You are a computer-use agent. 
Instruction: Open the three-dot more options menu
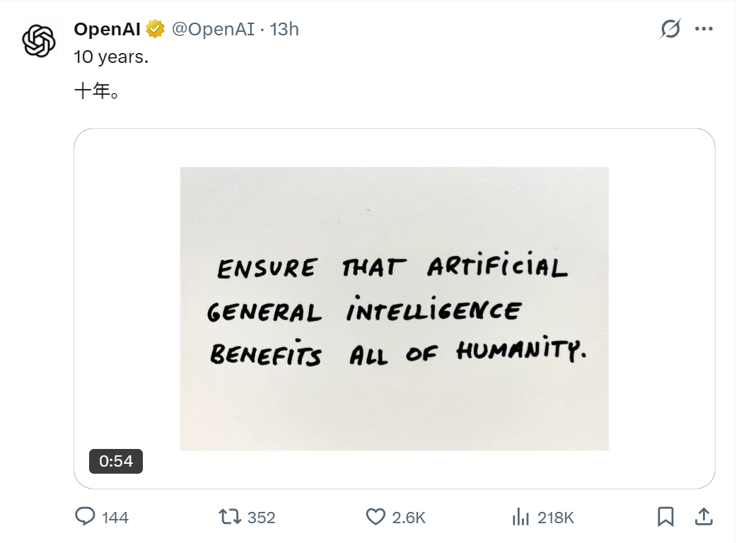pos(704,29)
